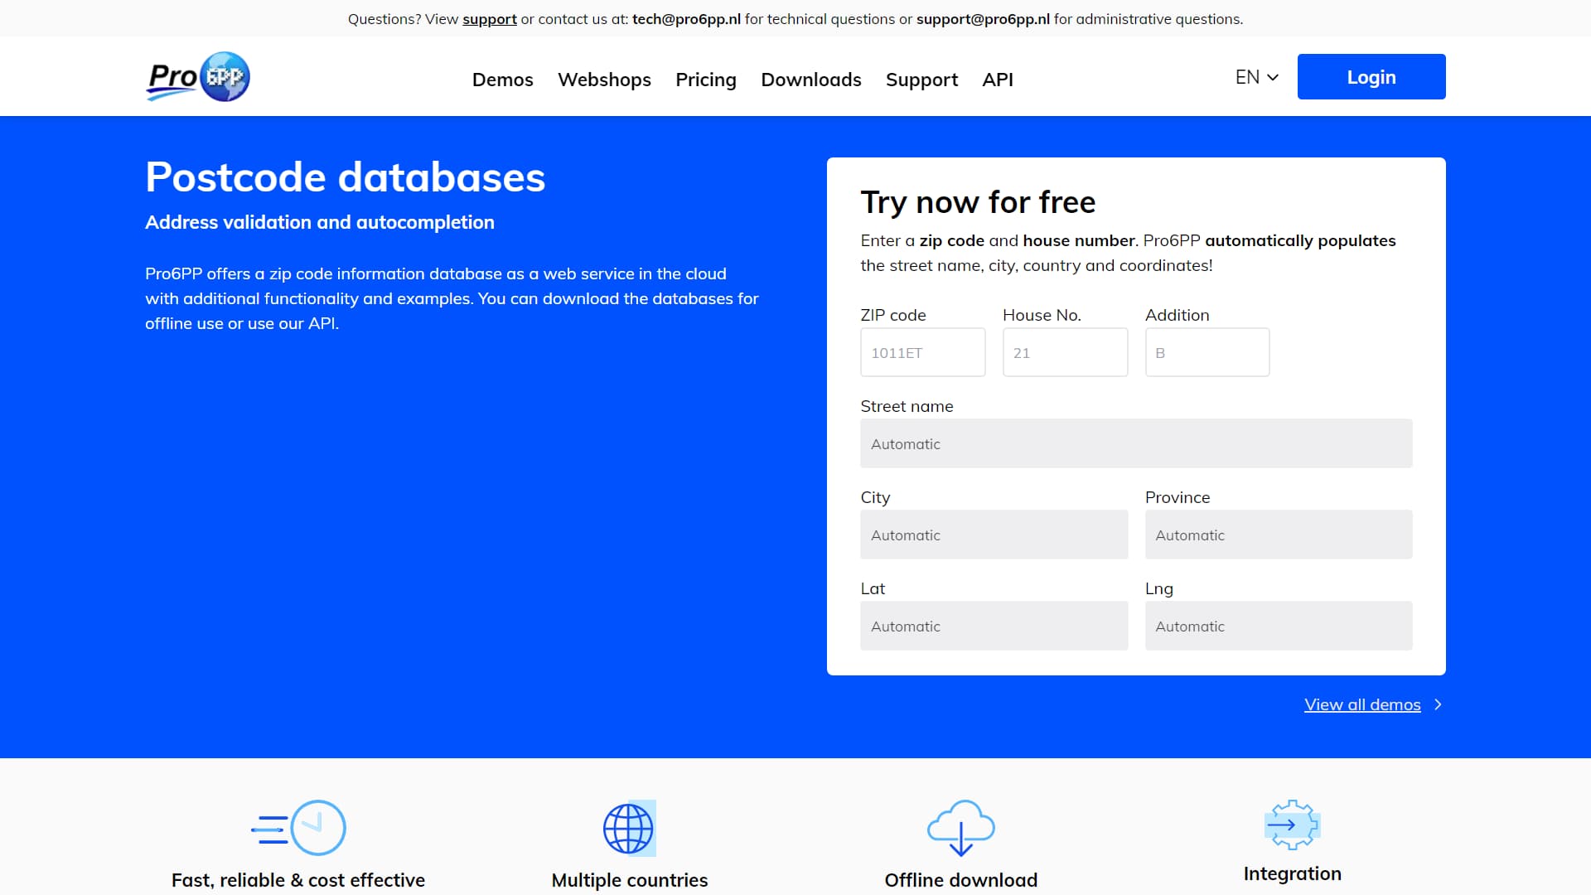
Task: Open the Support menu item
Action: [x=921, y=80]
